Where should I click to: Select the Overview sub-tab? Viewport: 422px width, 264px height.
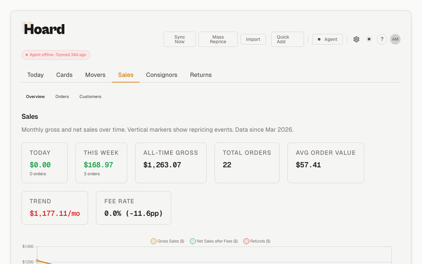[35, 97]
